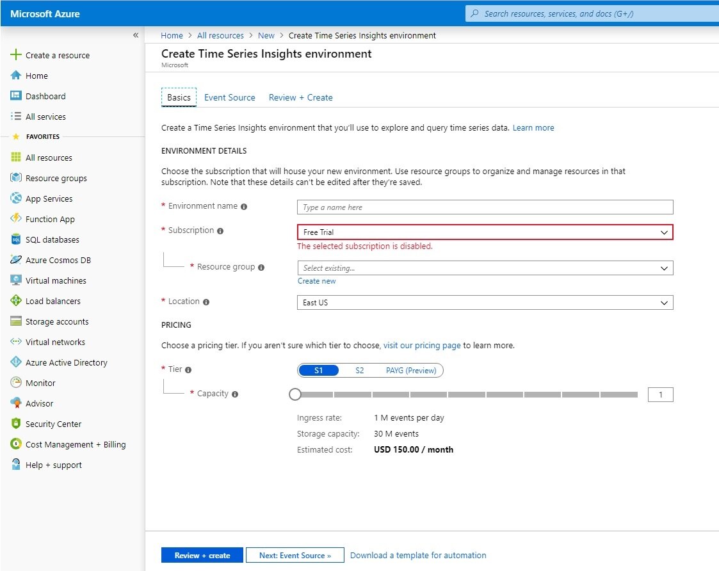This screenshot has width=719, height=571.
Task: Choose the PAYG (Preview) tier
Action: 410,371
